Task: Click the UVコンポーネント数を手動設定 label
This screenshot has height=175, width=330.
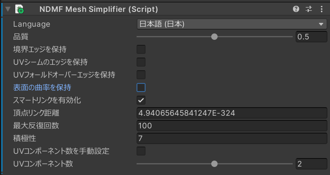Action: point(61,151)
